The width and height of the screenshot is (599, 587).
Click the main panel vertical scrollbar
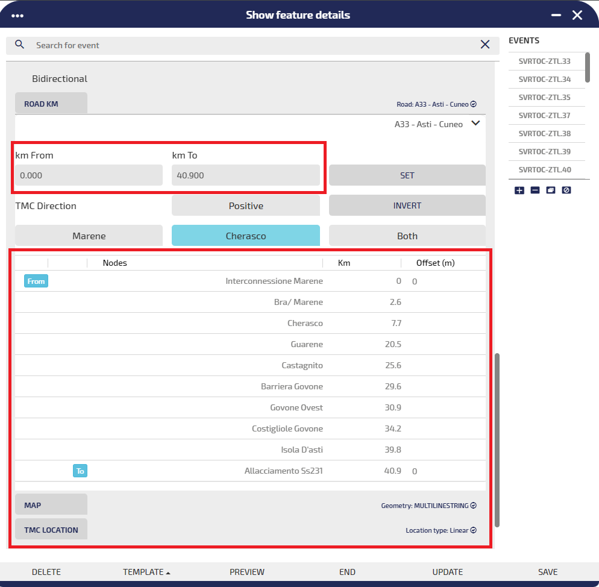[497, 440]
